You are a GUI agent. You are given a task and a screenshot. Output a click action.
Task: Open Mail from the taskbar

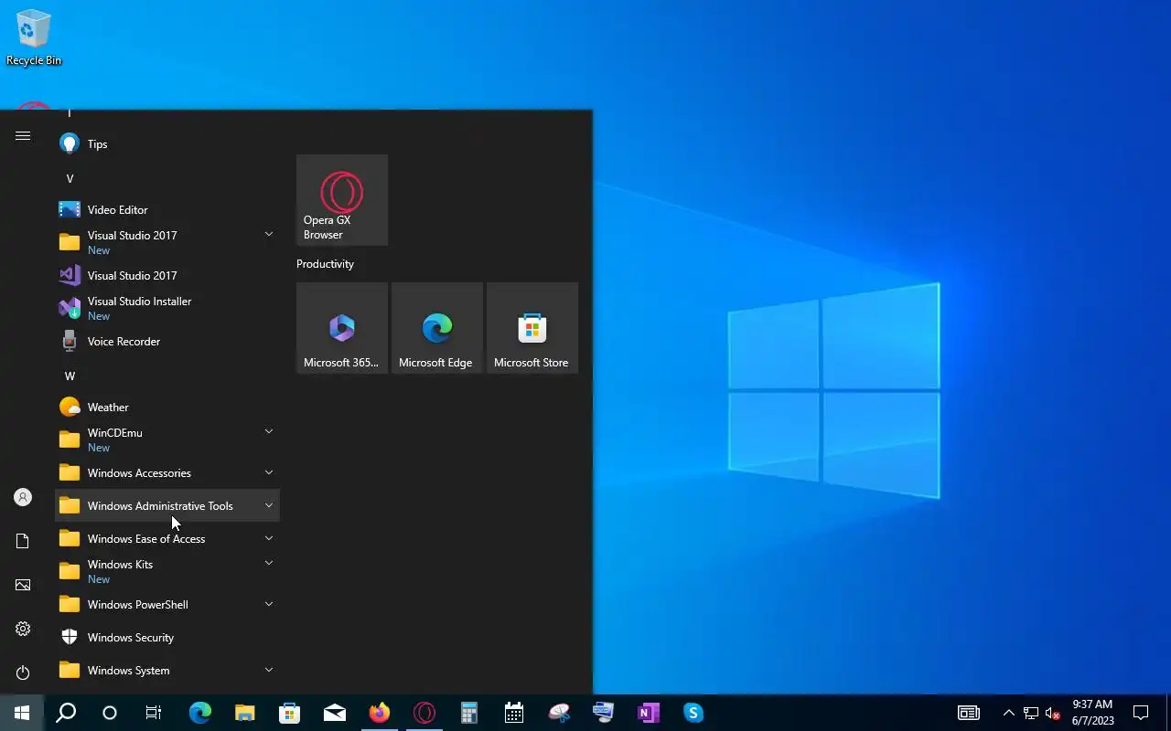334,713
